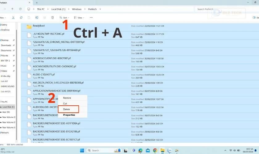Click the Delete trash icon in toolbar
Screen dimensions: 259x154
52,18
